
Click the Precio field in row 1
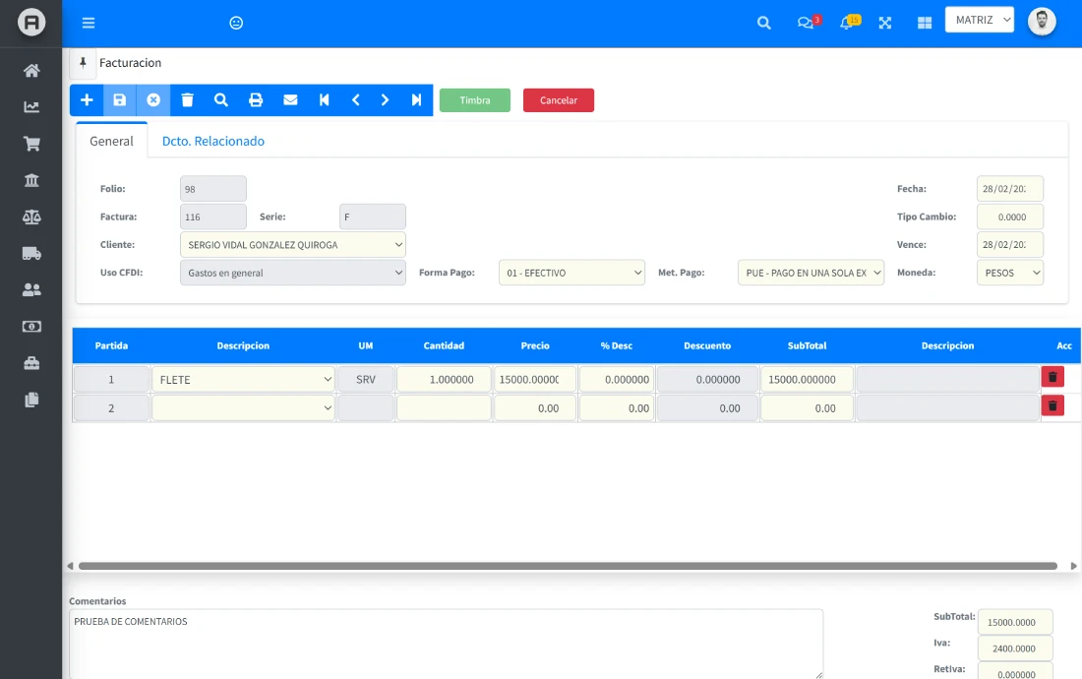pyautogui.click(x=535, y=380)
